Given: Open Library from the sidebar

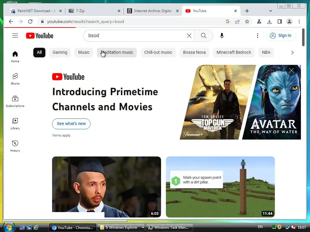Looking at the screenshot, I should (15, 124).
